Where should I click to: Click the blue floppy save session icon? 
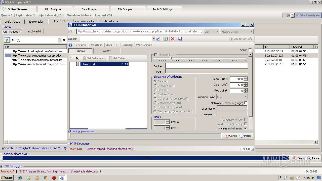180,39
